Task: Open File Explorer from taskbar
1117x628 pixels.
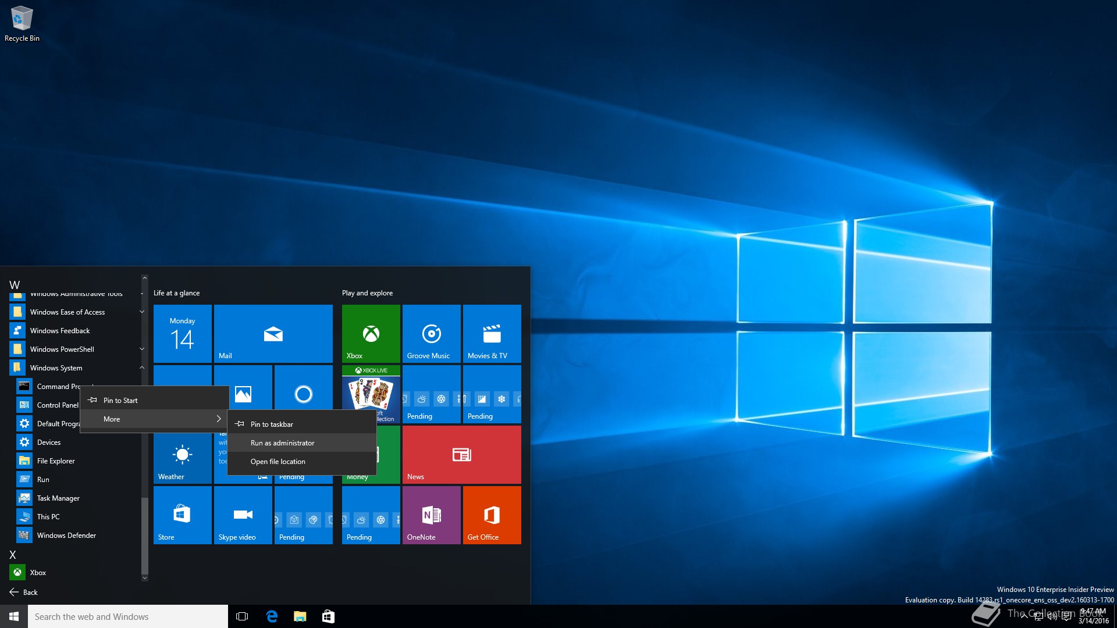Action: click(x=300, y=616)
